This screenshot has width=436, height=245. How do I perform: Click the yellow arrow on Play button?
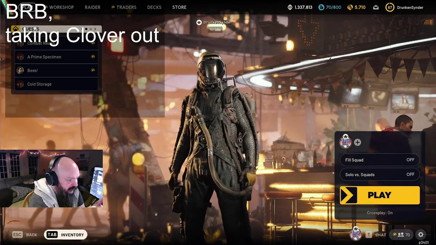[x=348, y=195]
